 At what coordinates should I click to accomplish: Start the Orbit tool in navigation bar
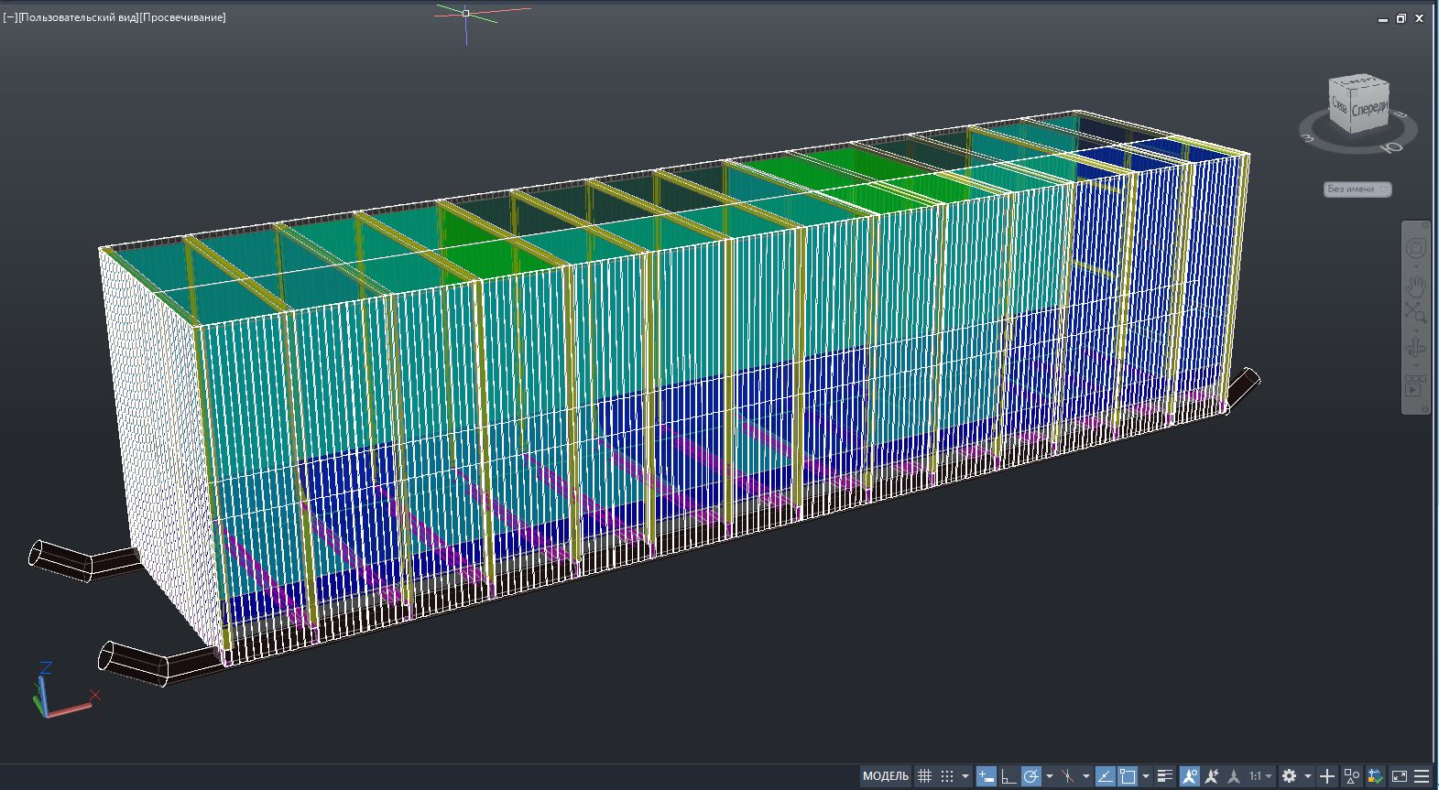pyautogui.click(x=1416, y=348)
